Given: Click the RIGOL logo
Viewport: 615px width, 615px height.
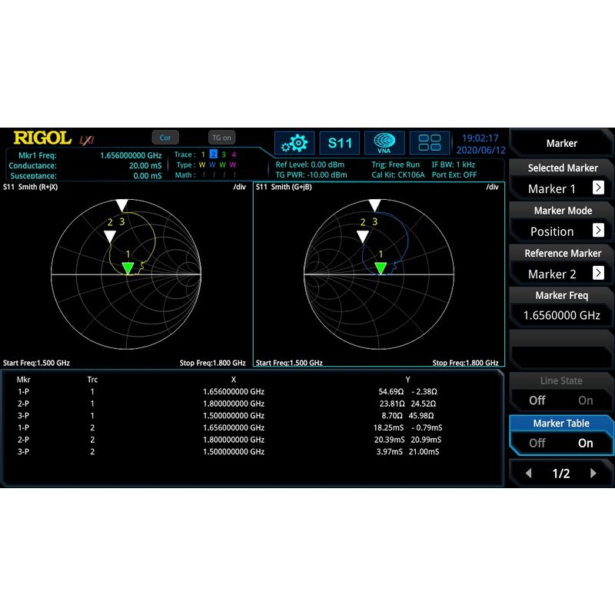Looking at the screenshot, I should [x=42, y=138].
